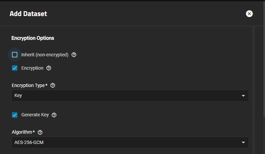Click the "Inherit (non-encrypted)" label text
Image resolution: width=265 pixels, height=154 pixels.
click(x=45, y=55)
